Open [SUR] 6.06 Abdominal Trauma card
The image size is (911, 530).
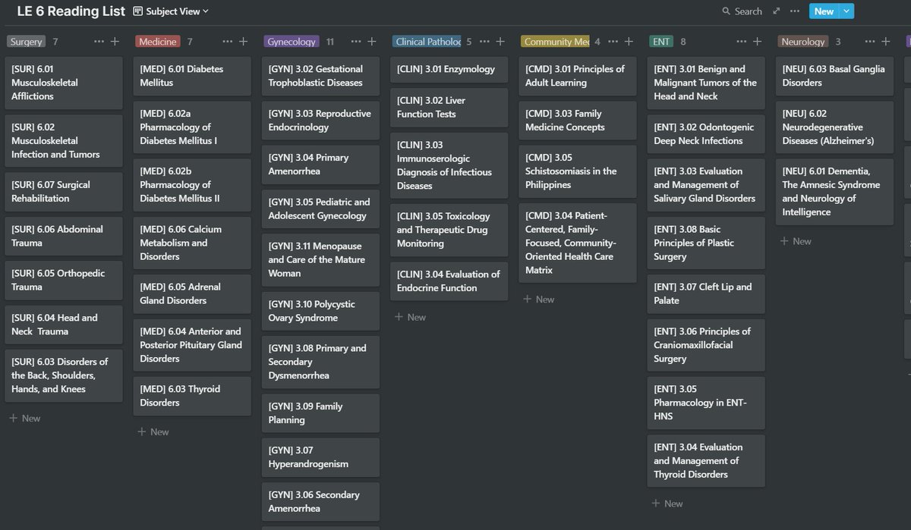coord(64,236)
